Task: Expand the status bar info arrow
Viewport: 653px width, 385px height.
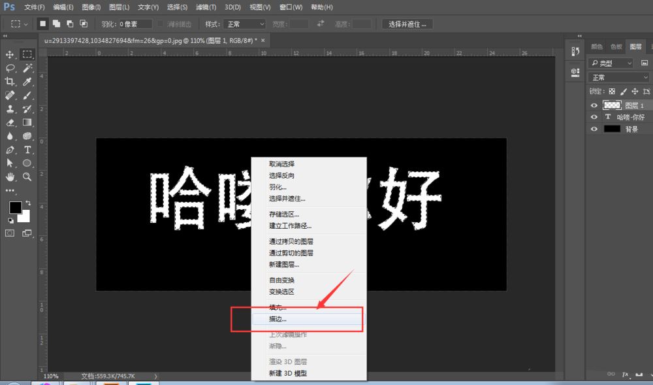Action: [156, 377]
